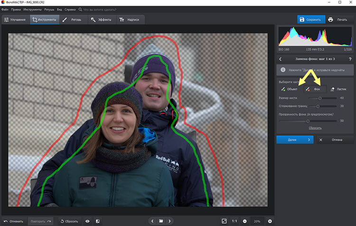This screenshot has width=356, height=226.
Task: Click the Размер кисти slider handle
Action: [320, 98]
